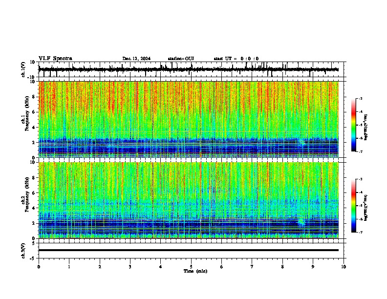Viewport: 387px width, 299px height.
Task: Click the ch.3 voltage tick label "5"
Action: pyautogui.click(x=34, y=243)
